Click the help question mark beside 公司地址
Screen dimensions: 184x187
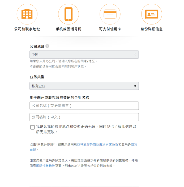[47, 46]
